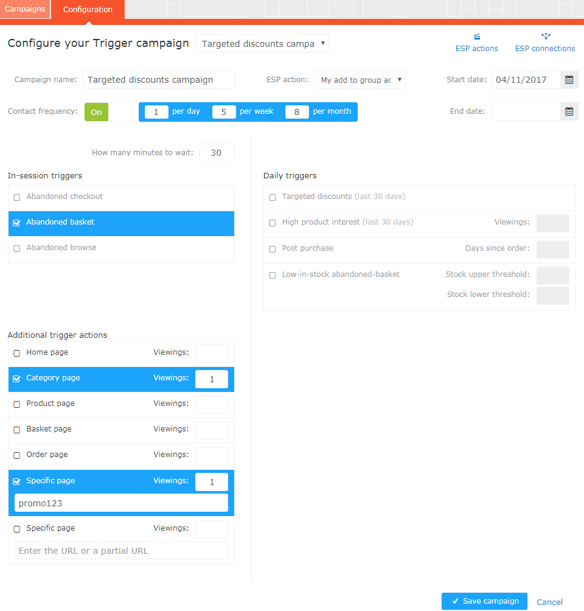Click the Save campaign button
Screen dimensions: 584x611
[x=484, y=601]
